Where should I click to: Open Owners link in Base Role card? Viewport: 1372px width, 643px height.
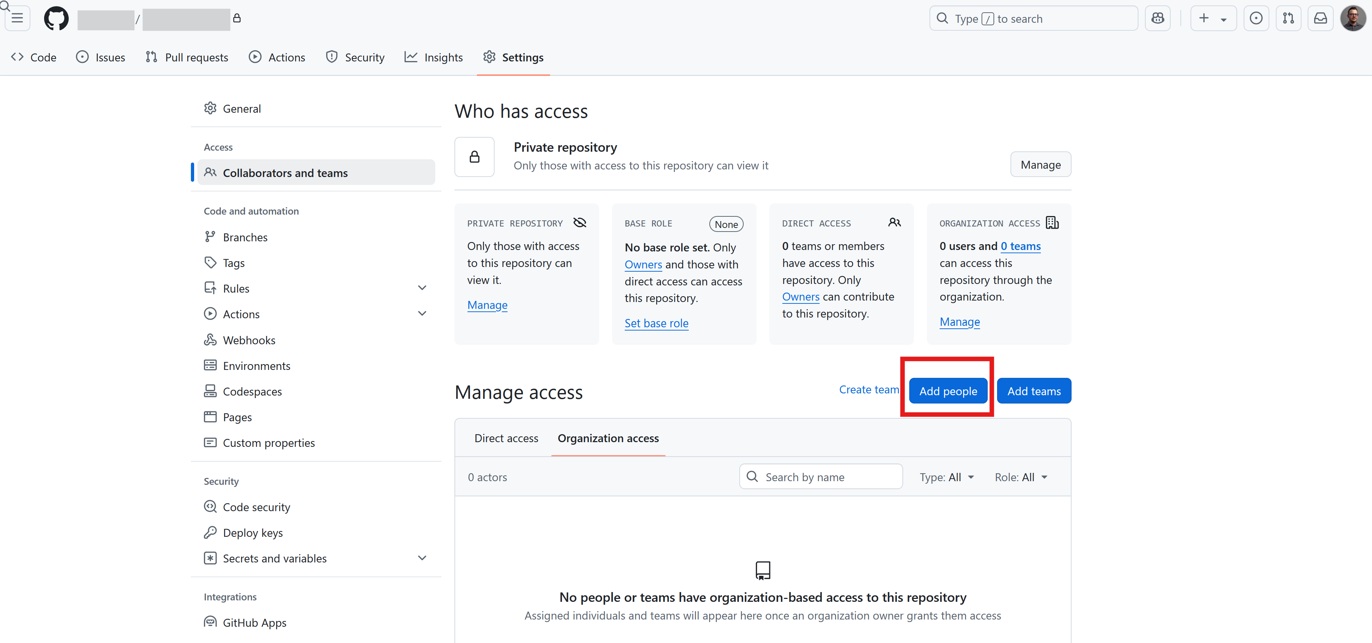pos(643,264)
